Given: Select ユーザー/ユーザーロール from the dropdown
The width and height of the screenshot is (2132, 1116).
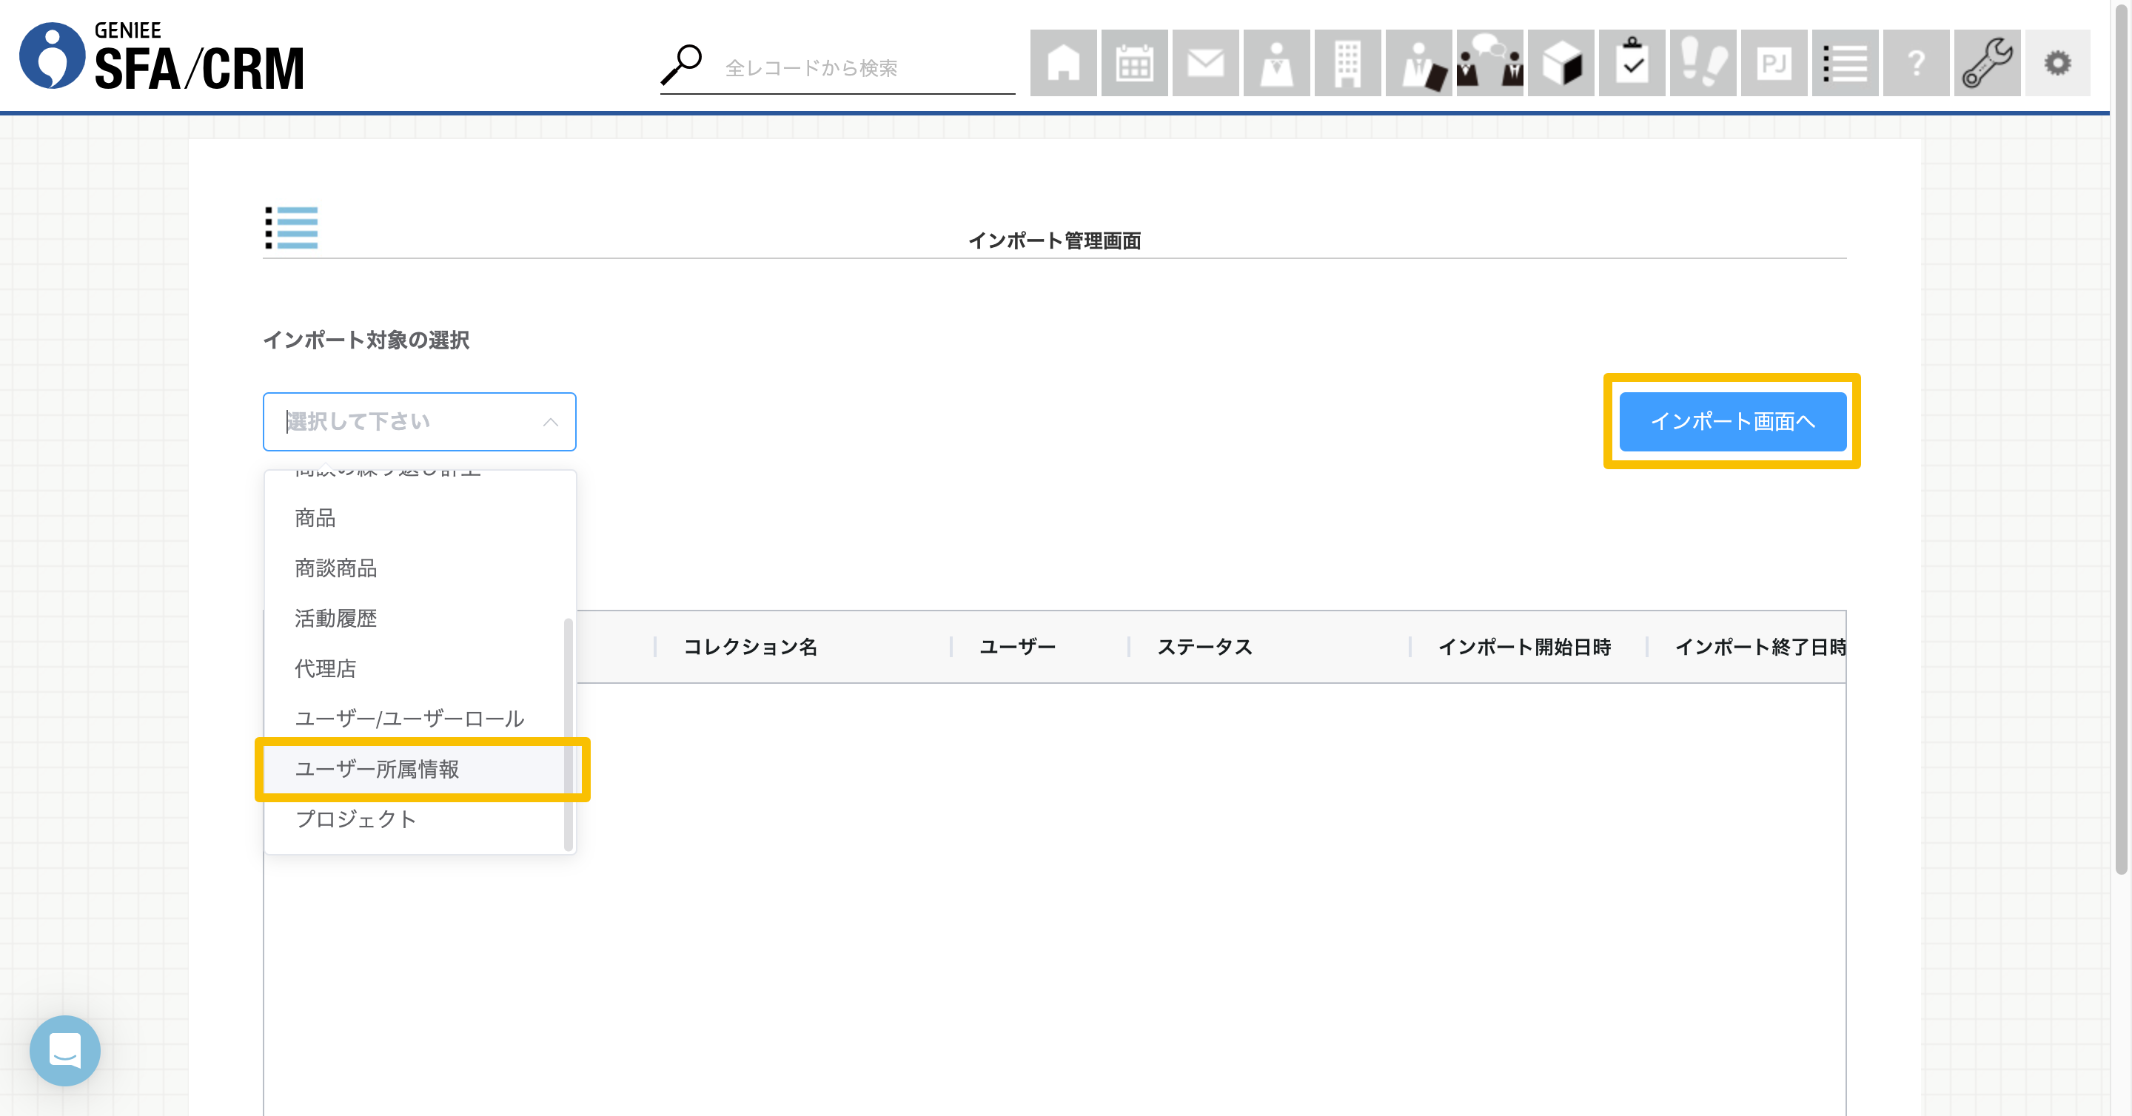Looking at the screenshot, I should 420,719.
